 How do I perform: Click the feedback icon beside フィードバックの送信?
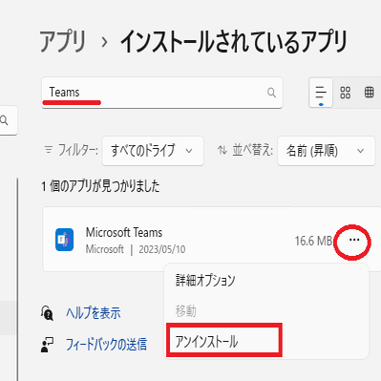[x=48, y=345]
